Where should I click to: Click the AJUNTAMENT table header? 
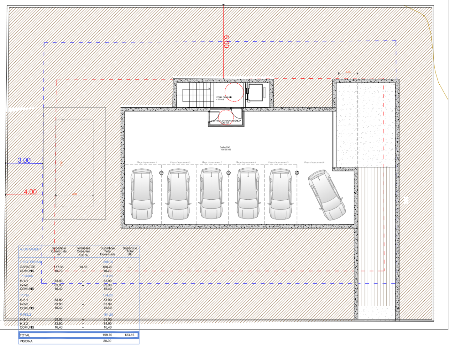point(30,249)
